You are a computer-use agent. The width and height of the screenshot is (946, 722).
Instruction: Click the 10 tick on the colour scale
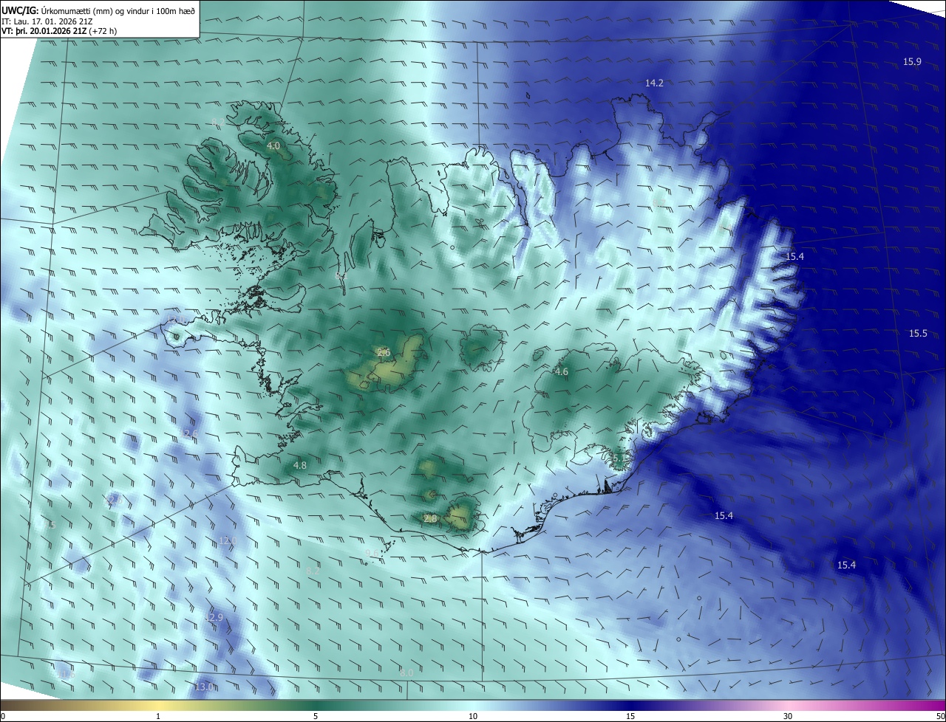pos(473,716)
